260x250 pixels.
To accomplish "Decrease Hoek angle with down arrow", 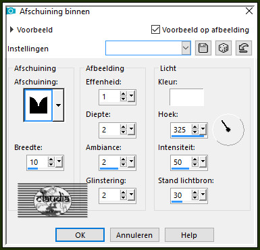I will pyautogui.click(x=195, y=132).
